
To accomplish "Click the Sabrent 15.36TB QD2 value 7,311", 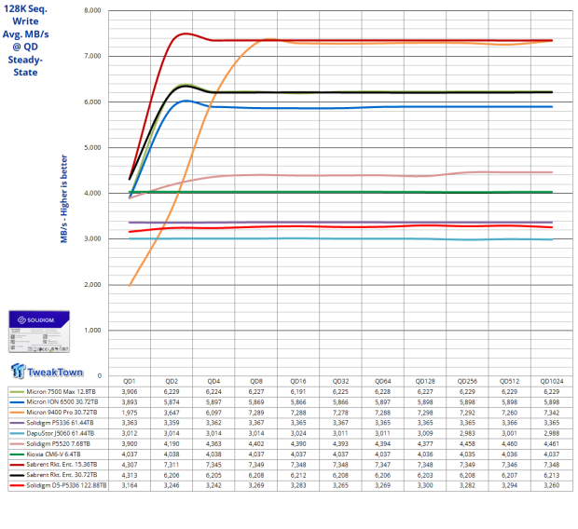I will [x=172, y=465].
